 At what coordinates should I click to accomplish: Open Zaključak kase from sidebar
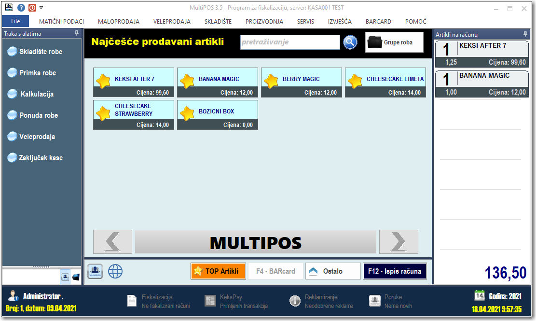coord(35,157)
